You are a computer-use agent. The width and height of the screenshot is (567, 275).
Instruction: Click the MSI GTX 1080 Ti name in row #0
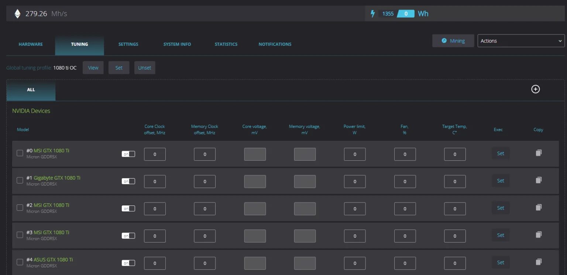coord(51,150)
